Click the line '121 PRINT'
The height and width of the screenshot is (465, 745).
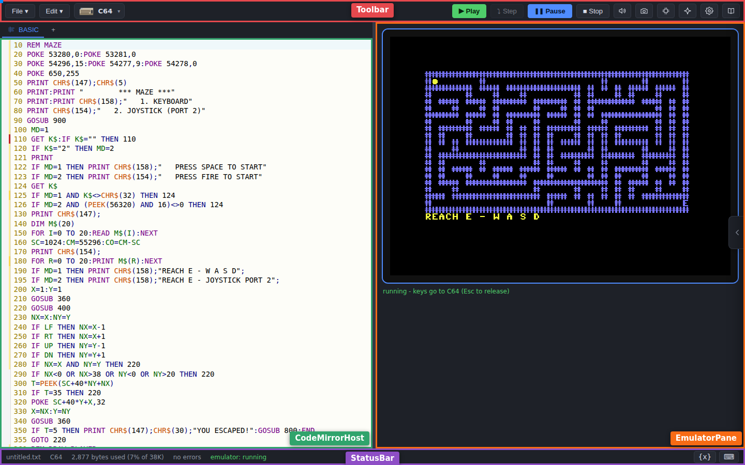point(191,158)
